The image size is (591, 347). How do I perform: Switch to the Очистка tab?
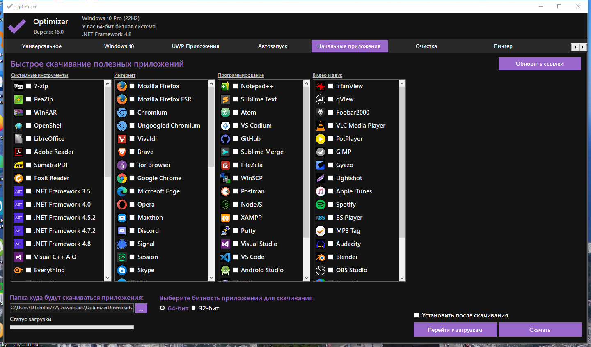tap(426, 46)
